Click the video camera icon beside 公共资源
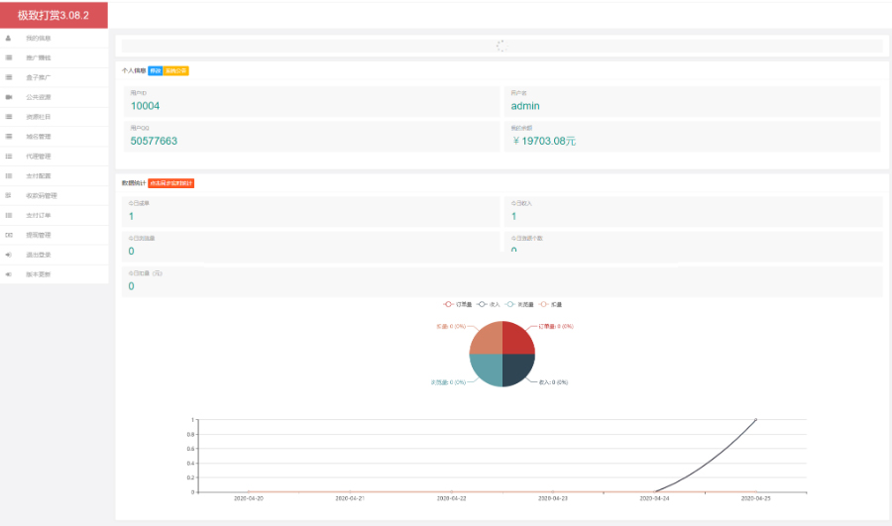Viewport: 892px width, 526px height. coord(9,97)
